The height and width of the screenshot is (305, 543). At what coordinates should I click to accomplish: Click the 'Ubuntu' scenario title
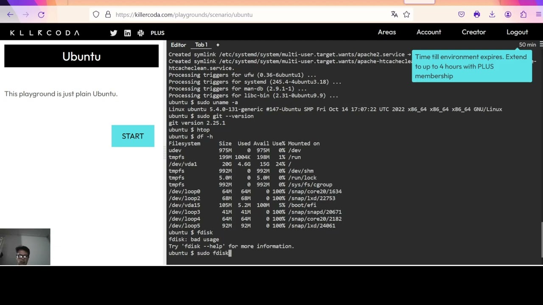[81, 56]
